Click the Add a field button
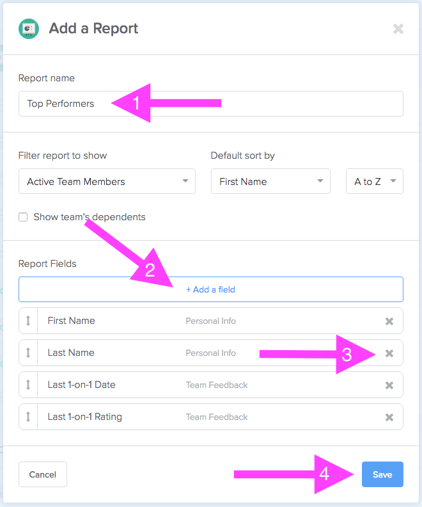 211,289
